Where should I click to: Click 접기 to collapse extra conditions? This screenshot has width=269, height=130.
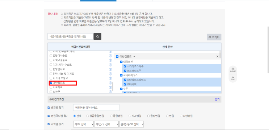[217, 99]
